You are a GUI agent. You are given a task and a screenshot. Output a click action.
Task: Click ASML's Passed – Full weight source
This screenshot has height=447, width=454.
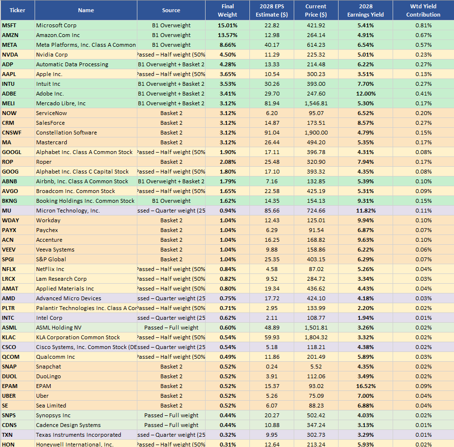click(171, 328)
